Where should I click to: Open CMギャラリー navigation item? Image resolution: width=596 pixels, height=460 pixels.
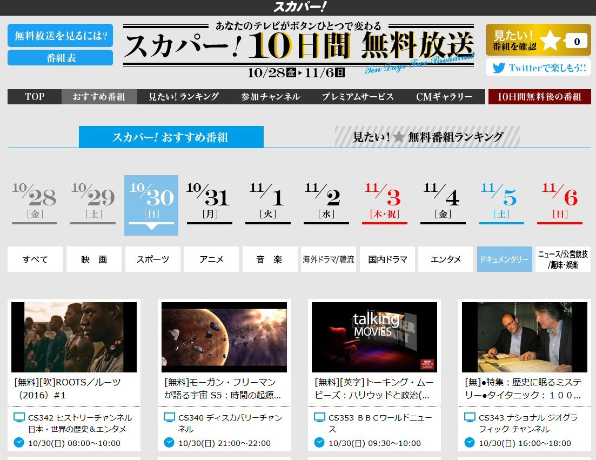[x=444, y=97]
